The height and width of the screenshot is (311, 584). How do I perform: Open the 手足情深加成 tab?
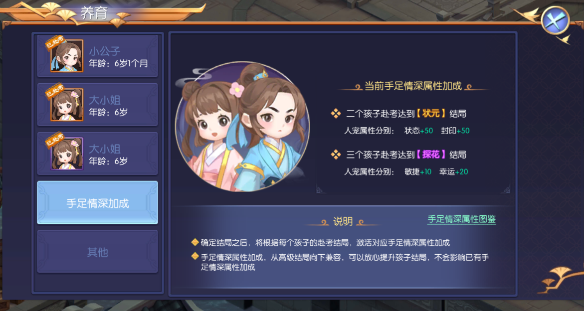pos(98,203)
